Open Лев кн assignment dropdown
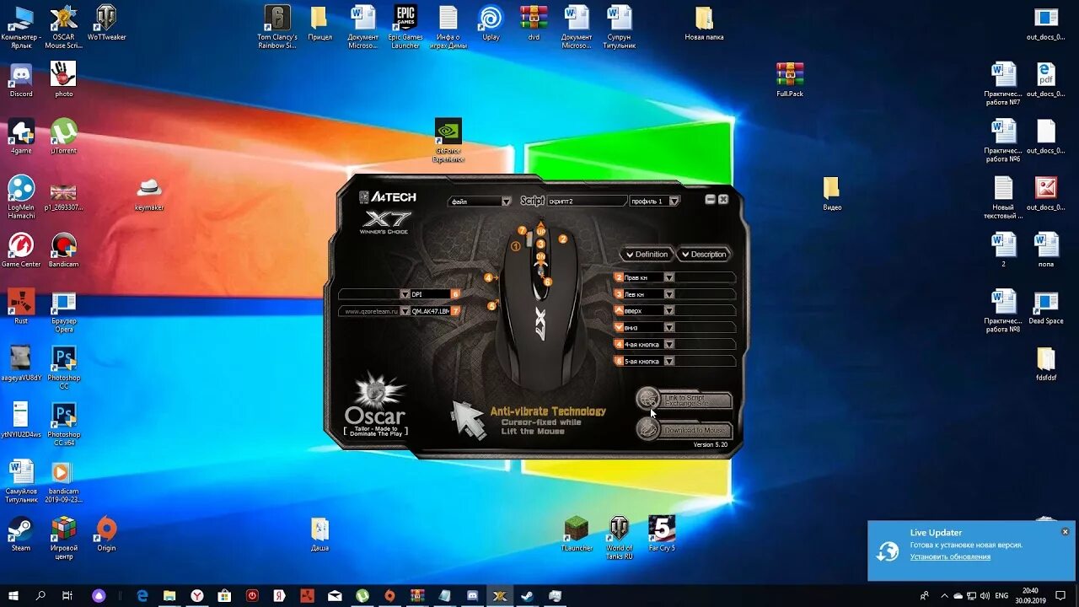 (x=668, y=294)
